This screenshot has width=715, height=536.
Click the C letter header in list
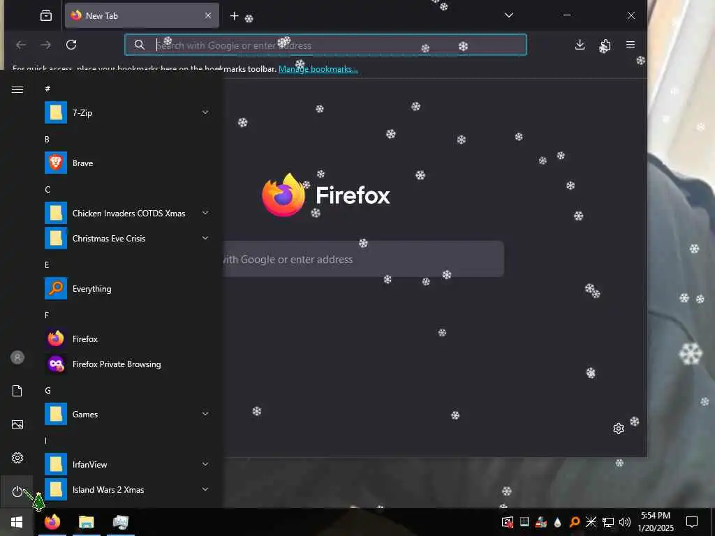click(x=47, y=190)
